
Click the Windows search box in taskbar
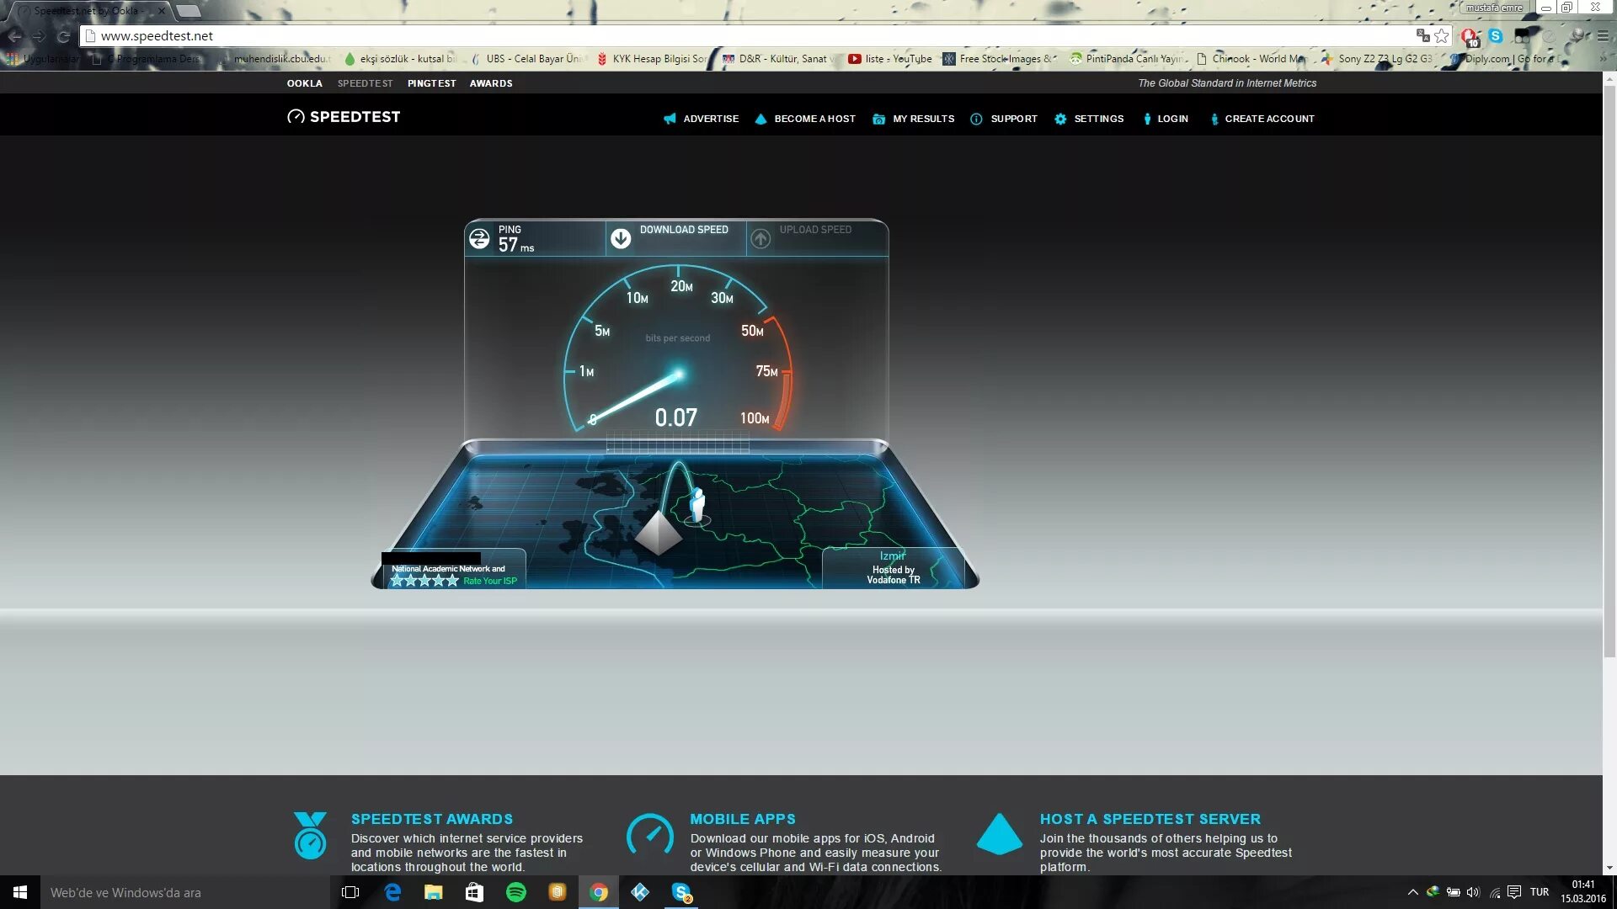[185, 892]
